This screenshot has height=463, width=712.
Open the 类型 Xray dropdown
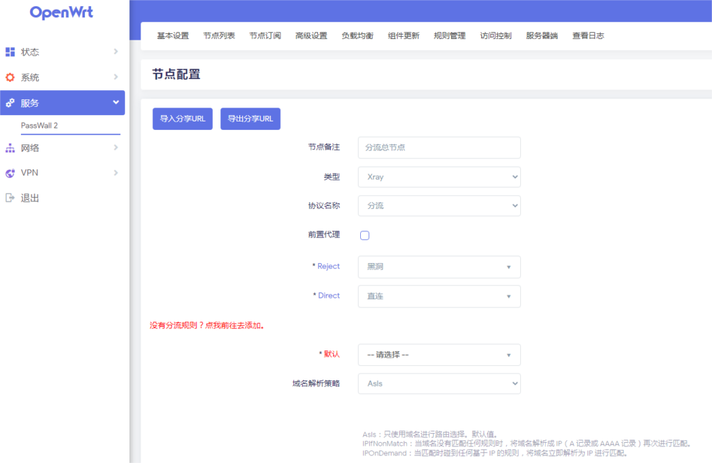pyautogui.click(x=439, y=177)
